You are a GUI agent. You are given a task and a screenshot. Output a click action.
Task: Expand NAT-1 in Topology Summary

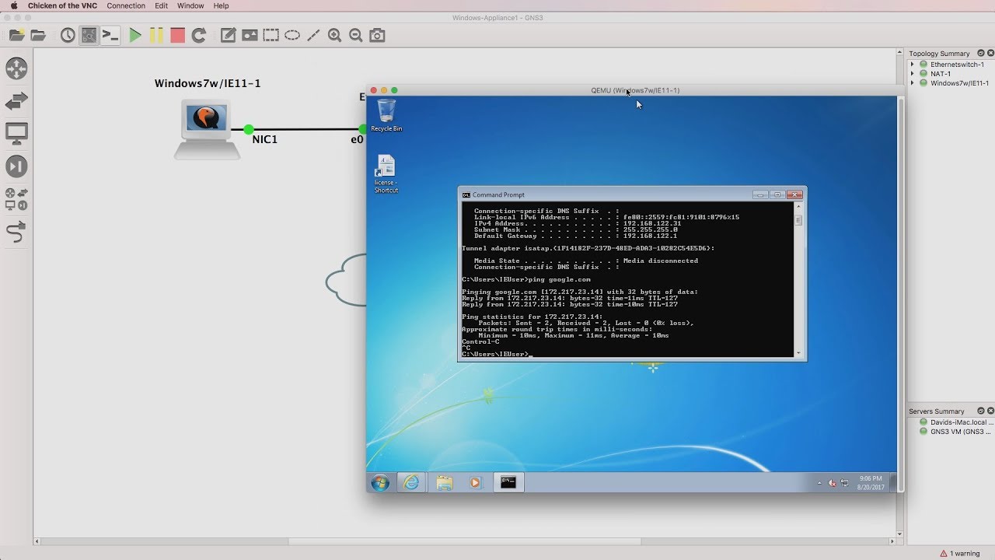click(x=913, y=74)
